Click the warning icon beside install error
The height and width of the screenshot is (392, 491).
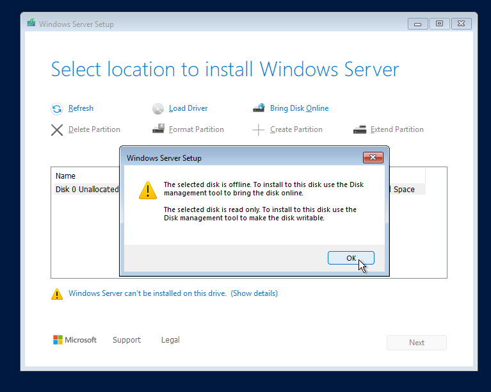coord(57,294)
